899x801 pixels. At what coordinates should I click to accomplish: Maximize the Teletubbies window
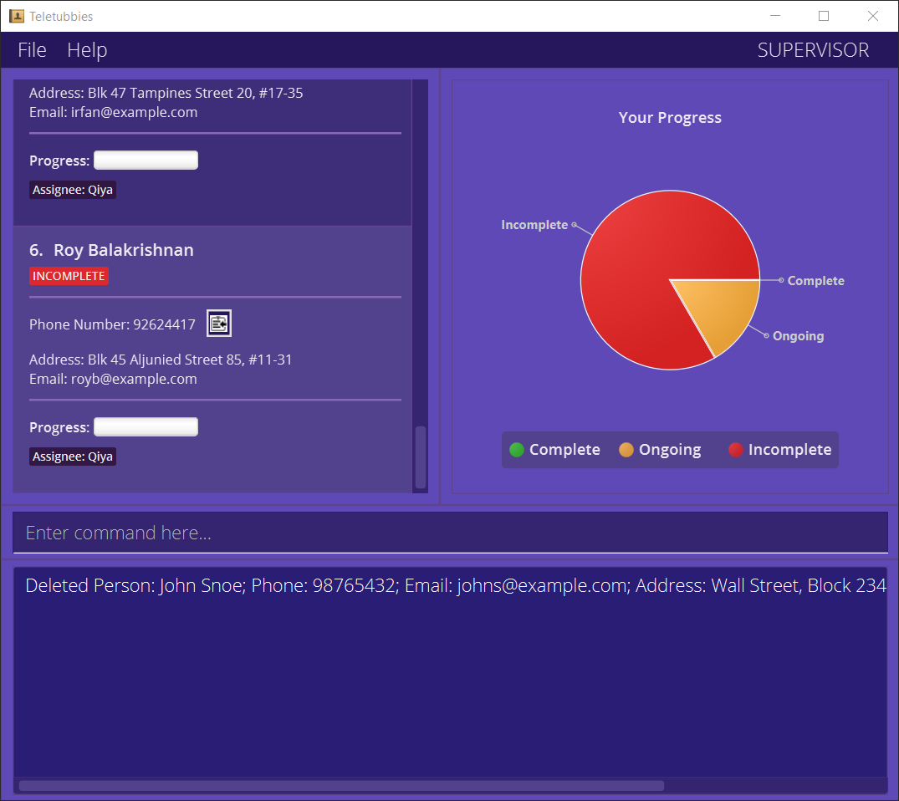tap(824, 16)
